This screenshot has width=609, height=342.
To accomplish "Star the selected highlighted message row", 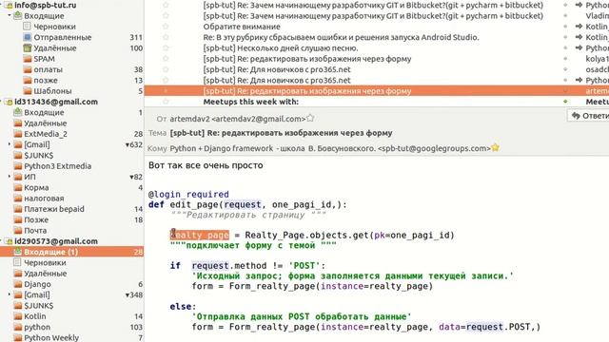I will pyautogui.click(x=166, y=91).
